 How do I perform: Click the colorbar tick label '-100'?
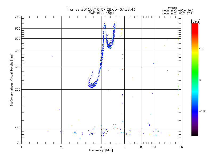pos(203,111)
